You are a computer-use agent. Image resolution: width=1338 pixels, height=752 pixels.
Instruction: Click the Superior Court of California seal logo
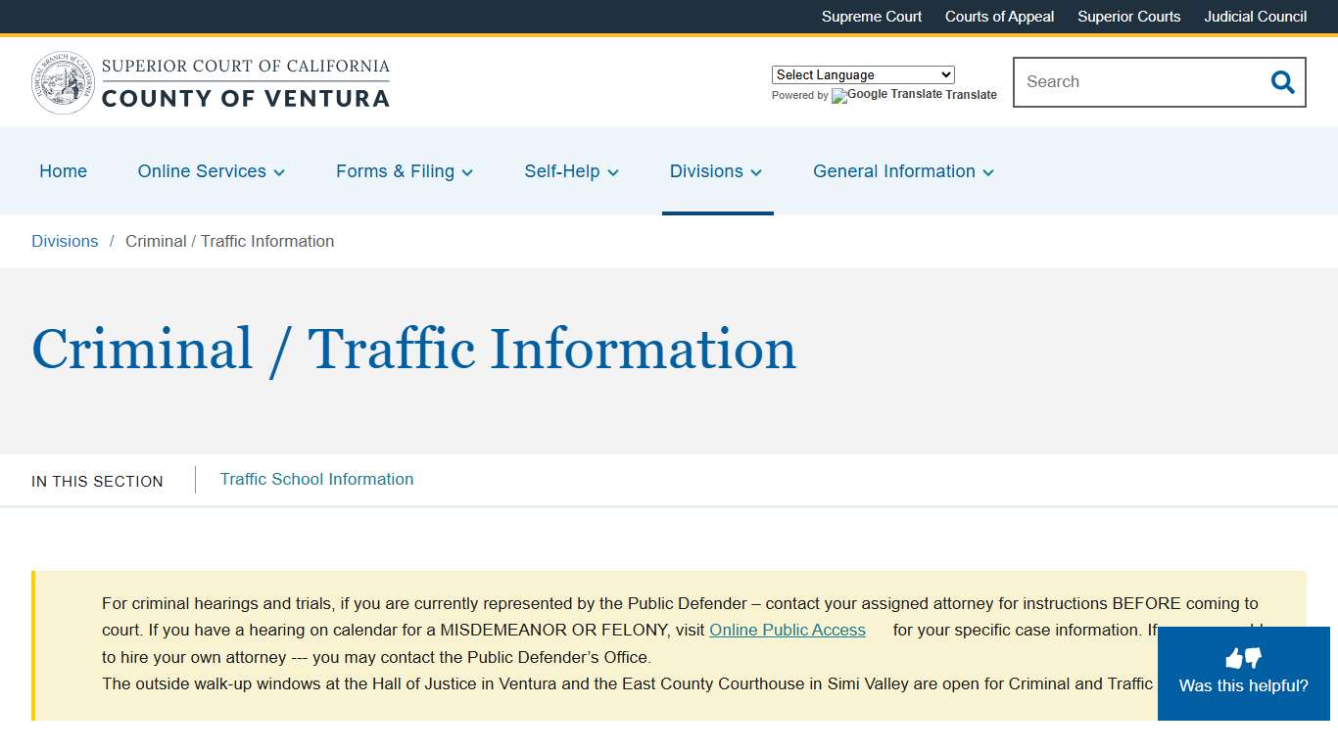(63, 82)
